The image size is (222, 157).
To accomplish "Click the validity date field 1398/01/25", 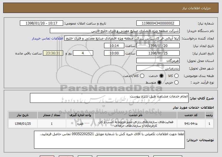I will point(158,53).
